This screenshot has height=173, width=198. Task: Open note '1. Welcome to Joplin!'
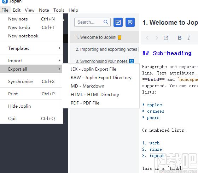[x=104, y=37]
